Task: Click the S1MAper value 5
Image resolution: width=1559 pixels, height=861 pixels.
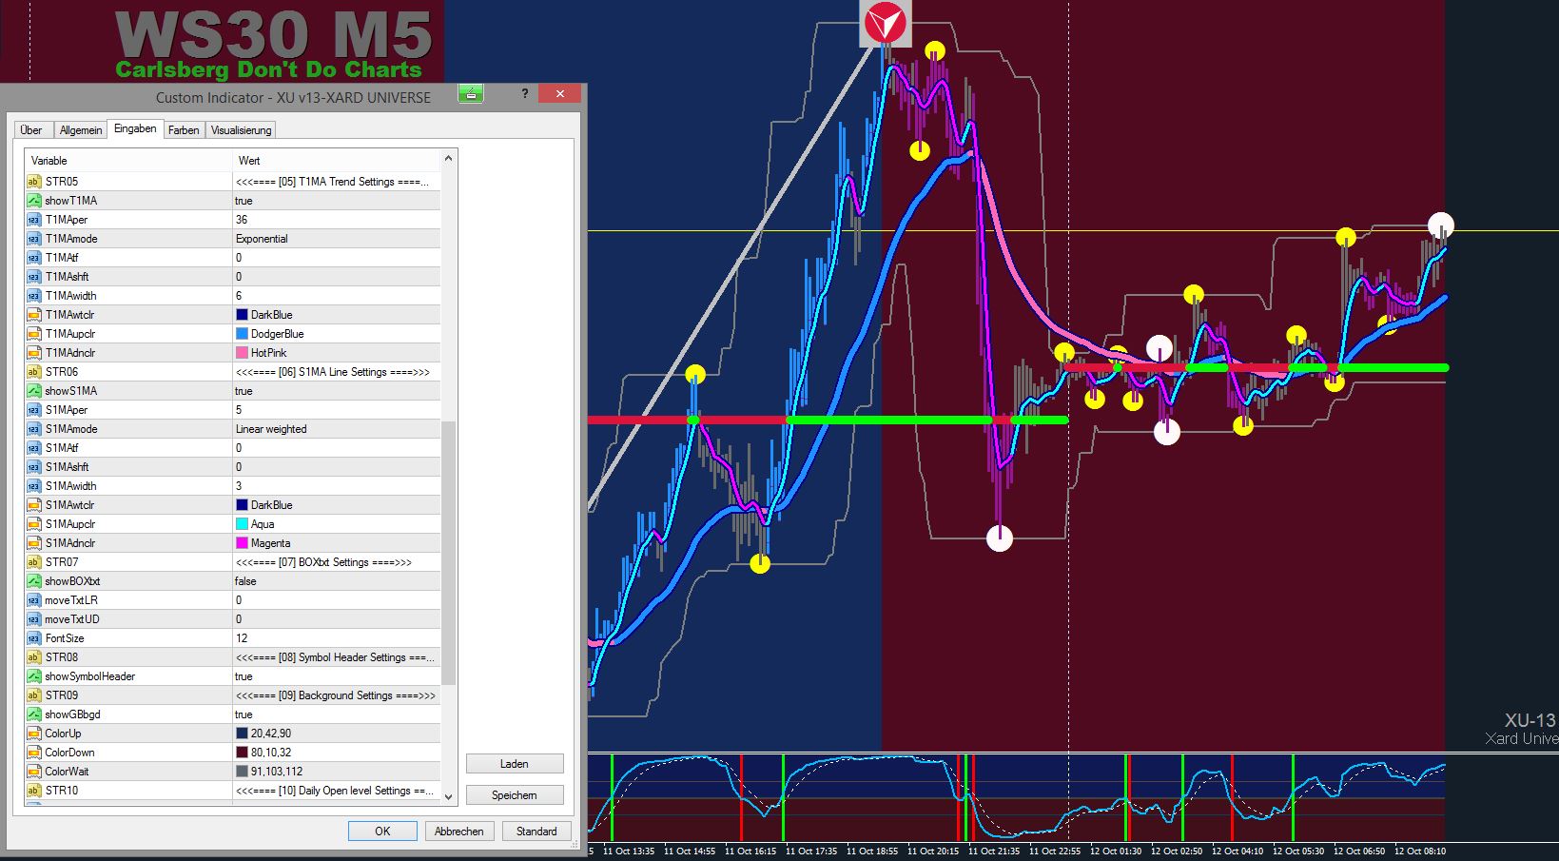Action: tap(337, 410)
